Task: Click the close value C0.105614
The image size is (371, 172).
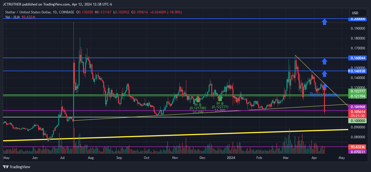Action: click(140, 12)
